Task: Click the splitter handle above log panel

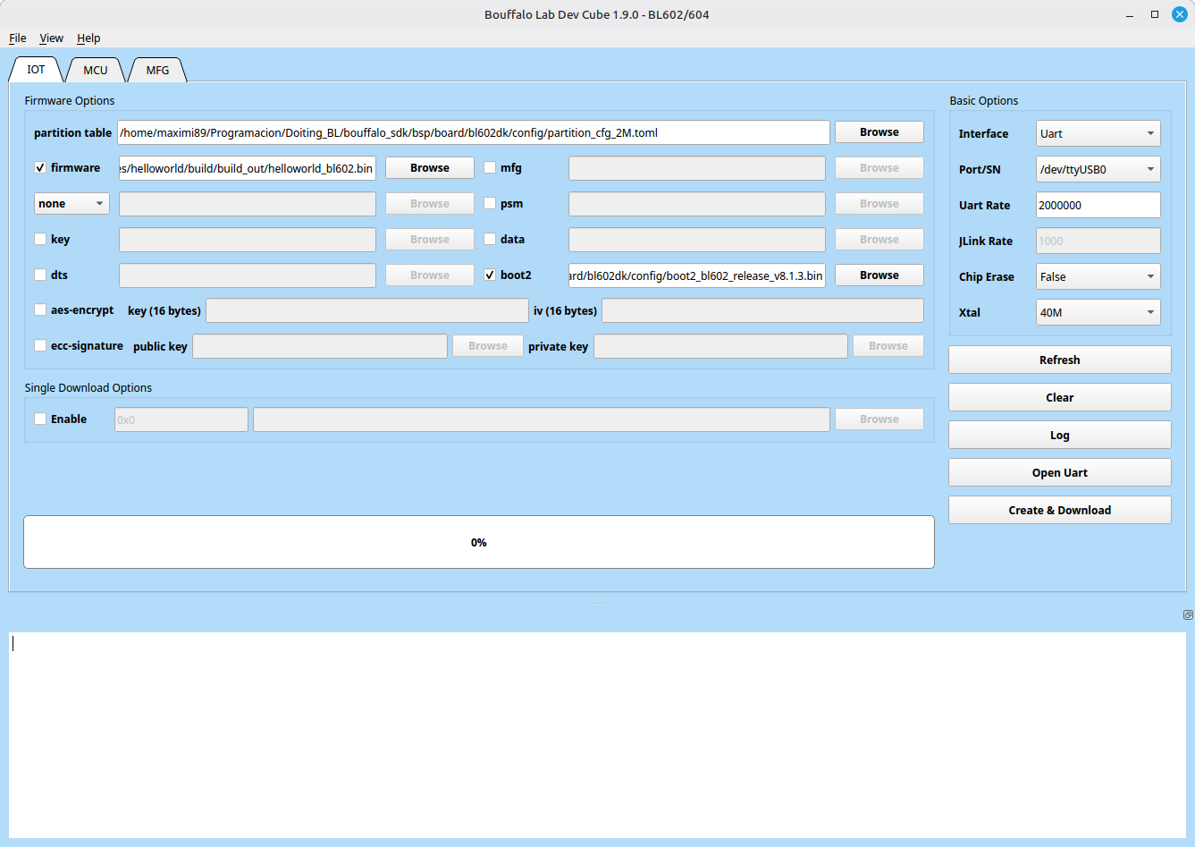Action: coord(598,604)
